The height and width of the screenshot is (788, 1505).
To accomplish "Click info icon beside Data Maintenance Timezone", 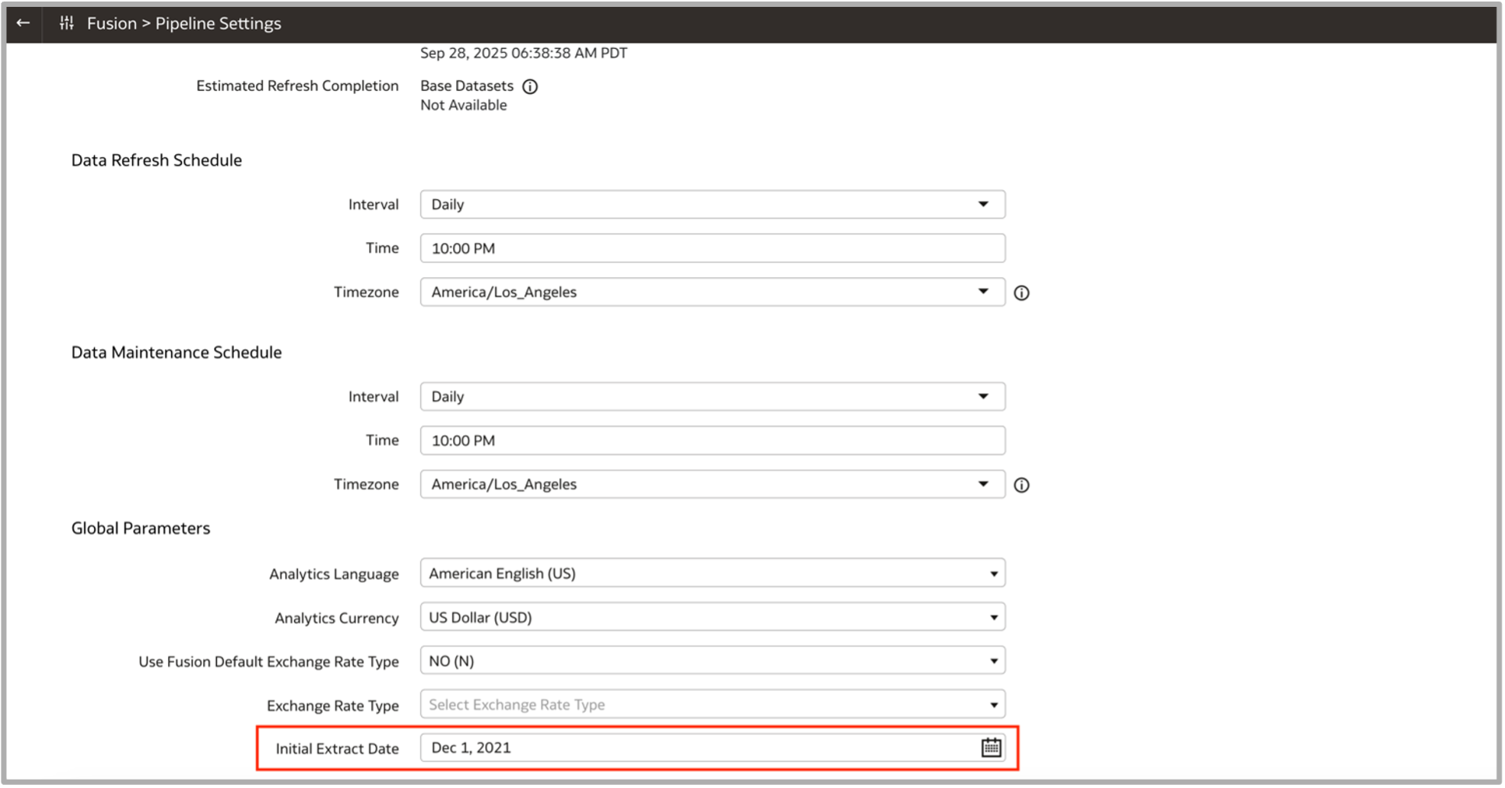I will point(1021,485).
